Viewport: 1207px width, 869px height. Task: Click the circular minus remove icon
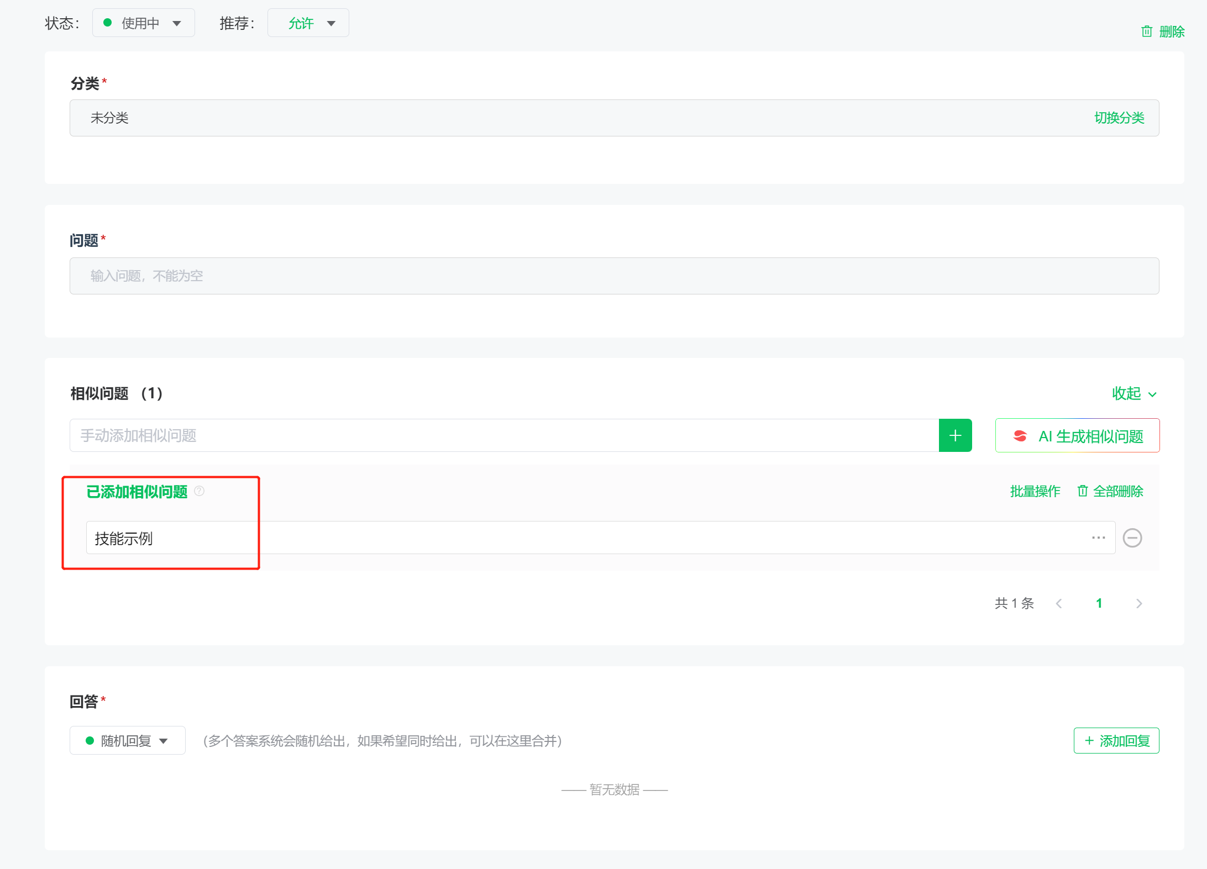[x=1132, y=538]
